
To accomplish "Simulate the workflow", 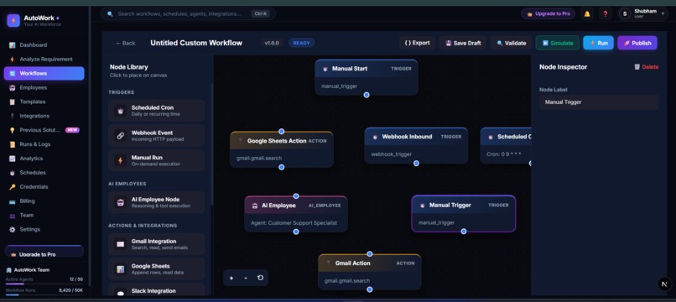I will click(x=558, y=43).
